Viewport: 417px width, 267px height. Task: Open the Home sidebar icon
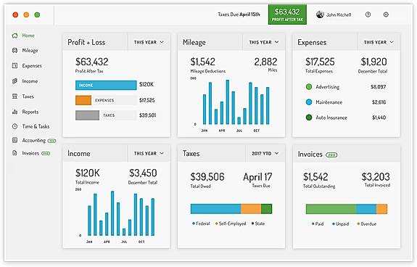click(15, 36)
